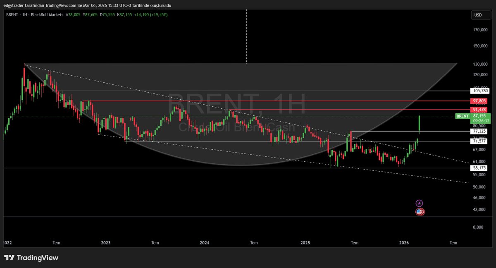Click the 2025 time axis label
Screen dimensions: 496x268
click(305, 243)
